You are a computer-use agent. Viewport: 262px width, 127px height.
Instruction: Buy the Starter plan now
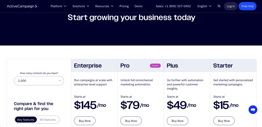(x=224, y=121)
